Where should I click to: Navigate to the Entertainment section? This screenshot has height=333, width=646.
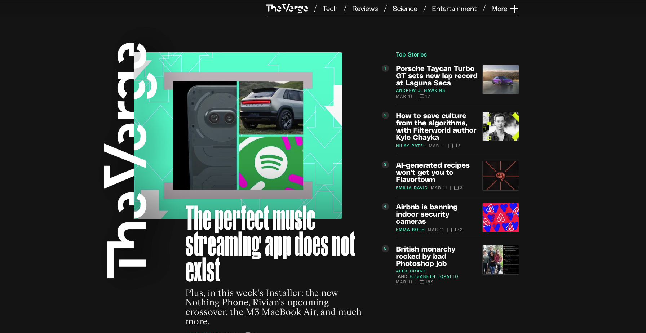[454, 9]
